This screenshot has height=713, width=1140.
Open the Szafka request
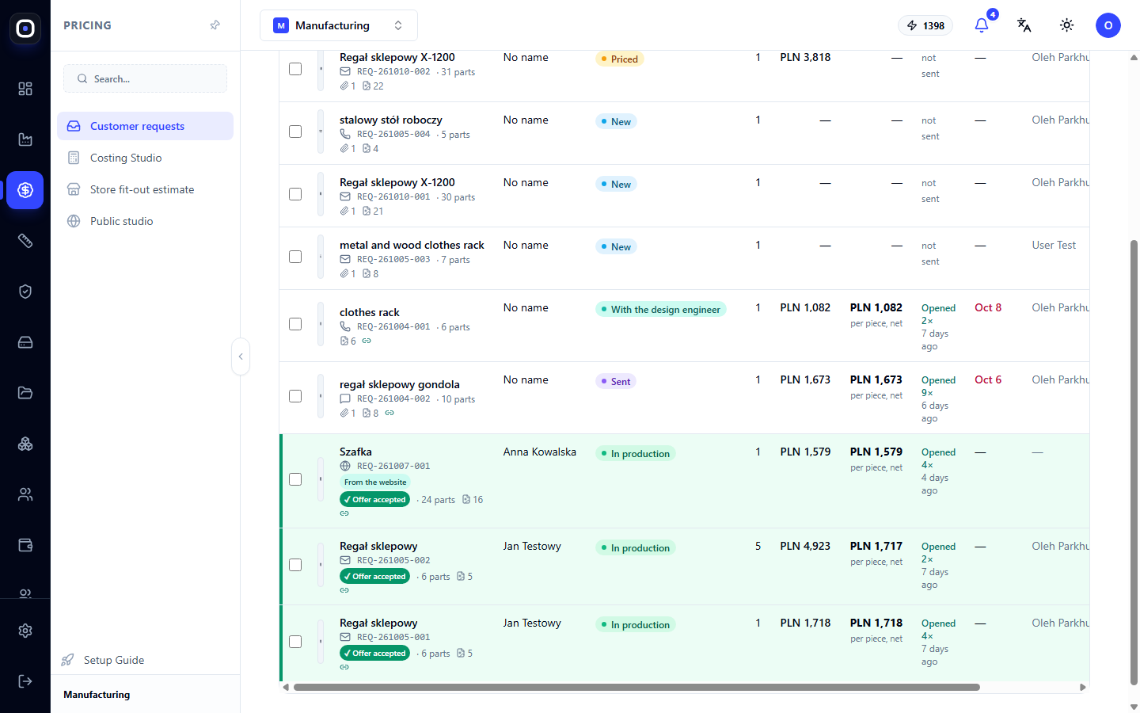coord(355,452)
